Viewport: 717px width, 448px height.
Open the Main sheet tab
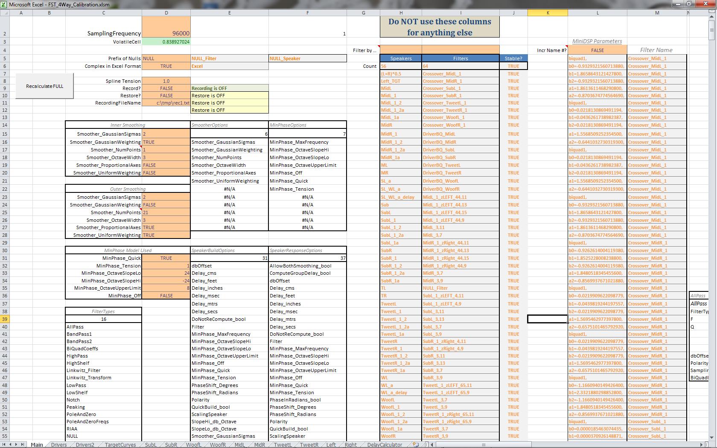click(37, 445)
